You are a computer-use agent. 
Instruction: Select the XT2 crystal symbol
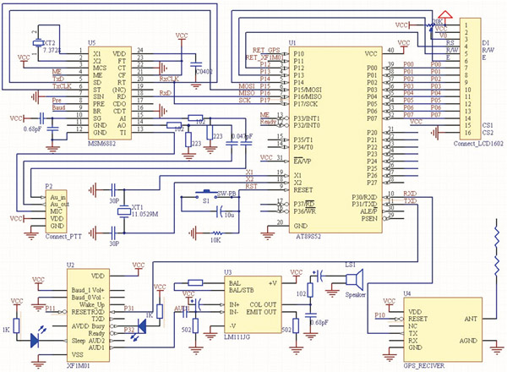tap(38, 43)
